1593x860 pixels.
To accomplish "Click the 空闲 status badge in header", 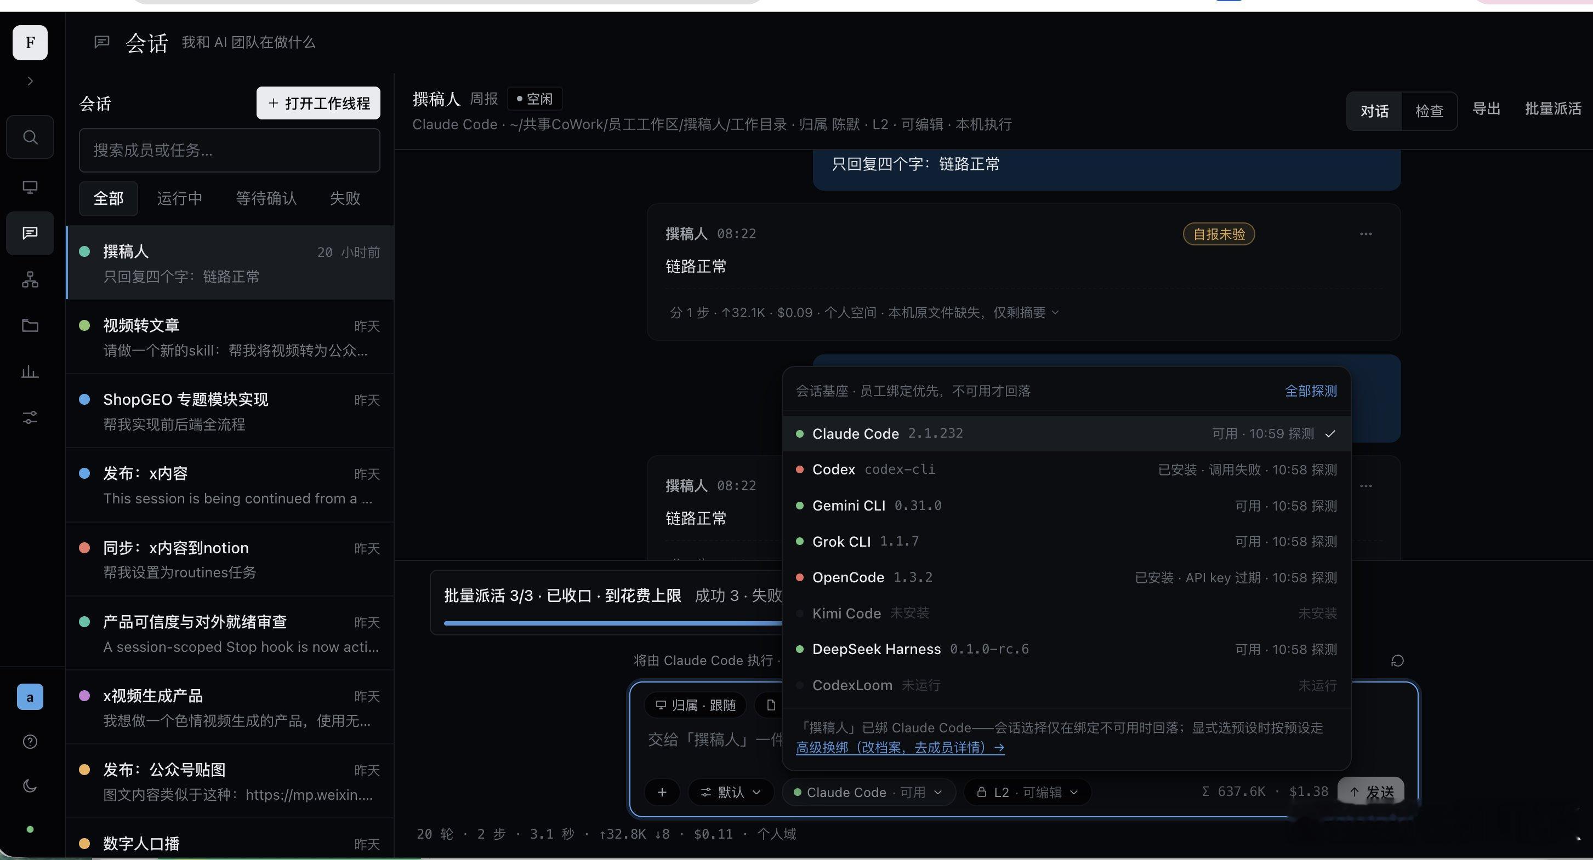I will (x=534, y=99).
